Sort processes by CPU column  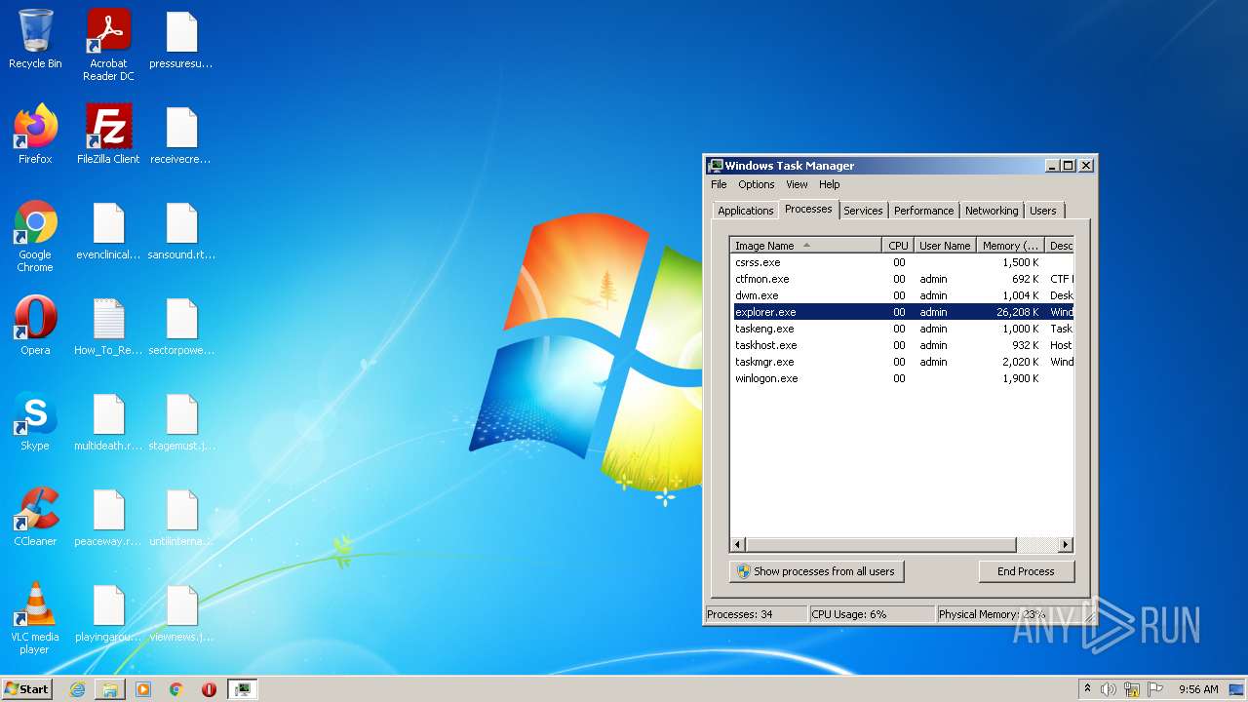[x=898, y=246]
